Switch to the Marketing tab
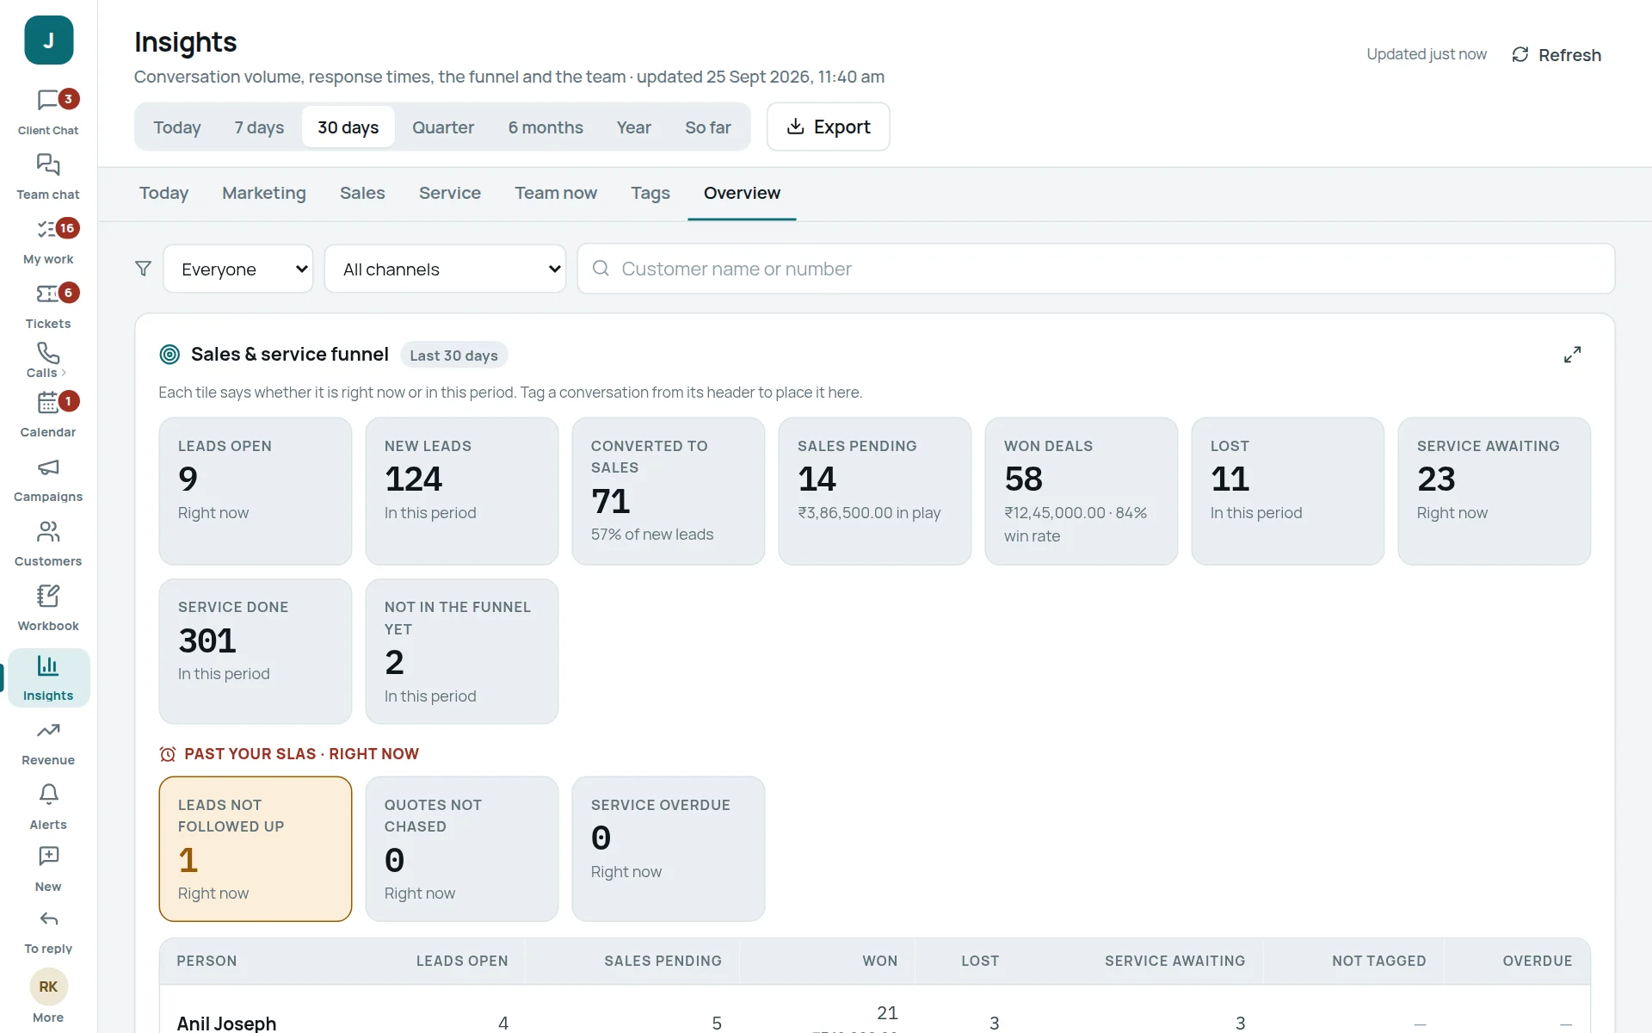The width and height of the screenshot is (1652, 1033). (x=264, y=193)
